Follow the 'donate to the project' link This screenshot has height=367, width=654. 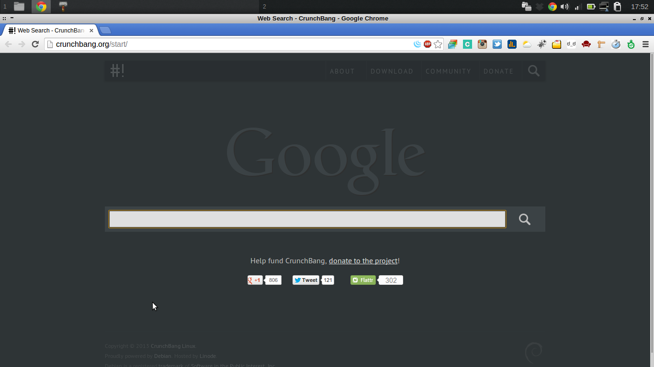point(363,261)
